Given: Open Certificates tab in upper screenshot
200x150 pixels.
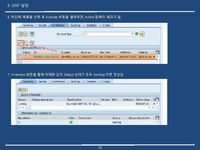Looking at the screenshot, I should click(58, 25).
